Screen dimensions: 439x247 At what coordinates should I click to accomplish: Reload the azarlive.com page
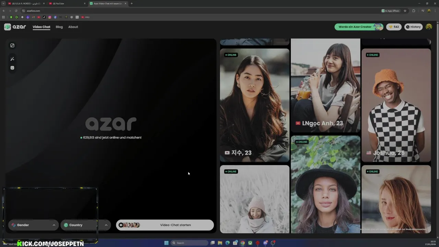(16, 11)
